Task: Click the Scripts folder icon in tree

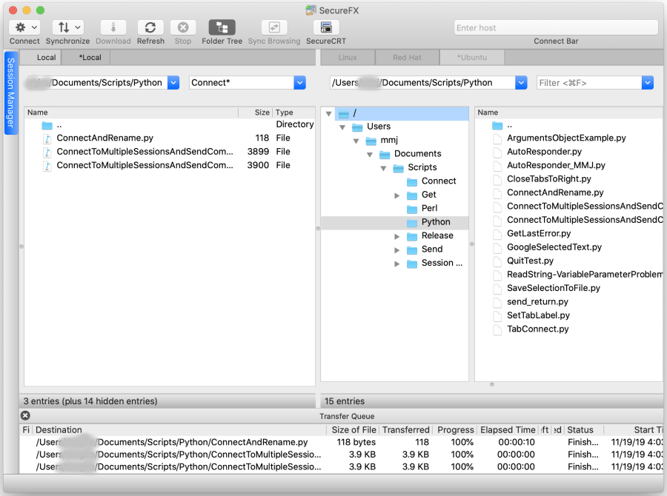Action: tap(398, 168)
